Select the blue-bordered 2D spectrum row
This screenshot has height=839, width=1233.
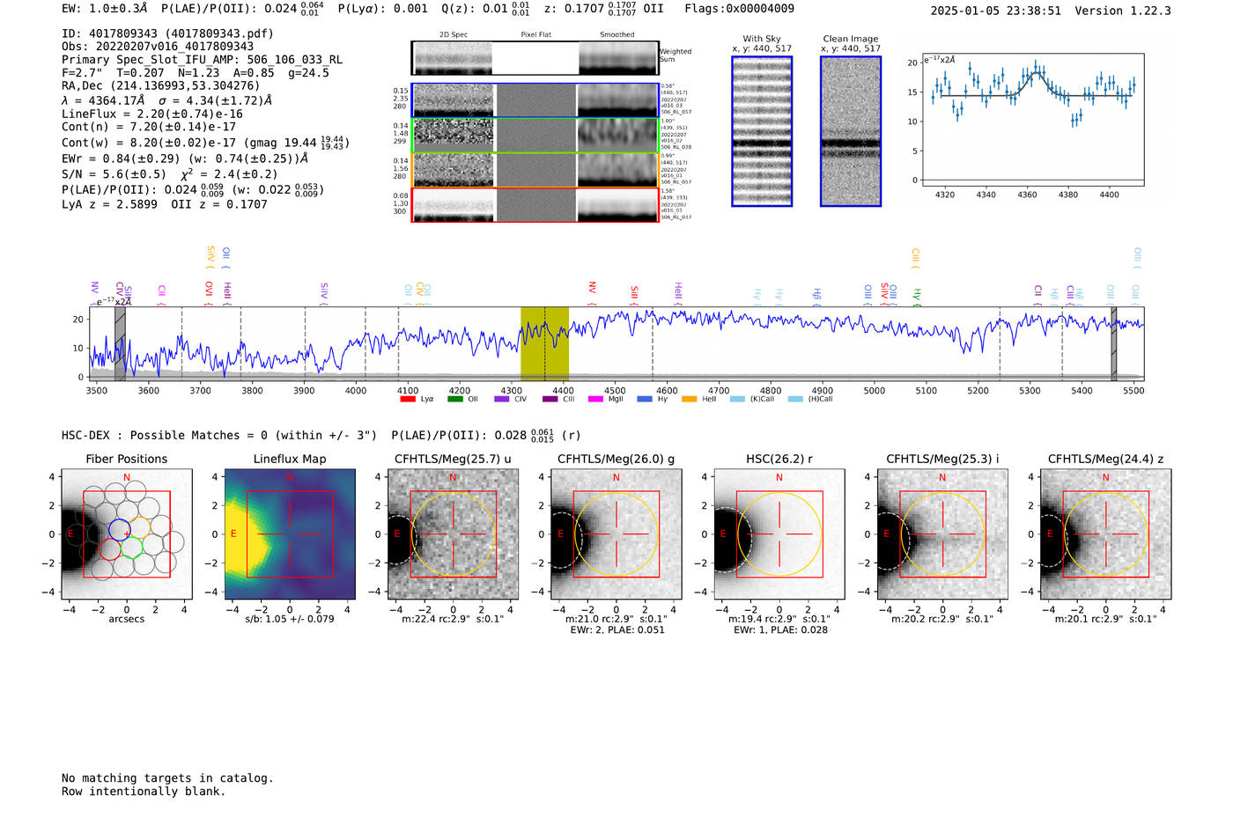point(535,100)
